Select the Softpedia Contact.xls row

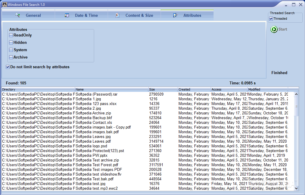click(x=145, y=122)
